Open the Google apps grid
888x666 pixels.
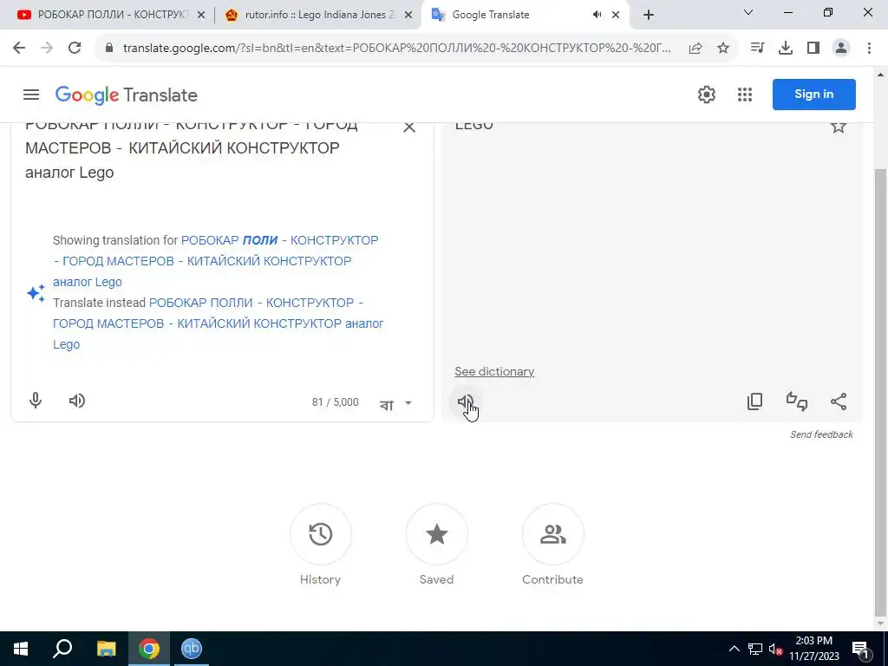745,95
